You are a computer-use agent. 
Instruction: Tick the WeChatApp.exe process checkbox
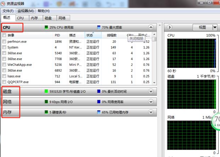tap(4, 65)
